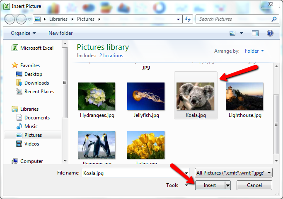Image resolution: width=283 pixels, height=199 pixels.
Task: Open the Documents library
Action: click(33, 118)
